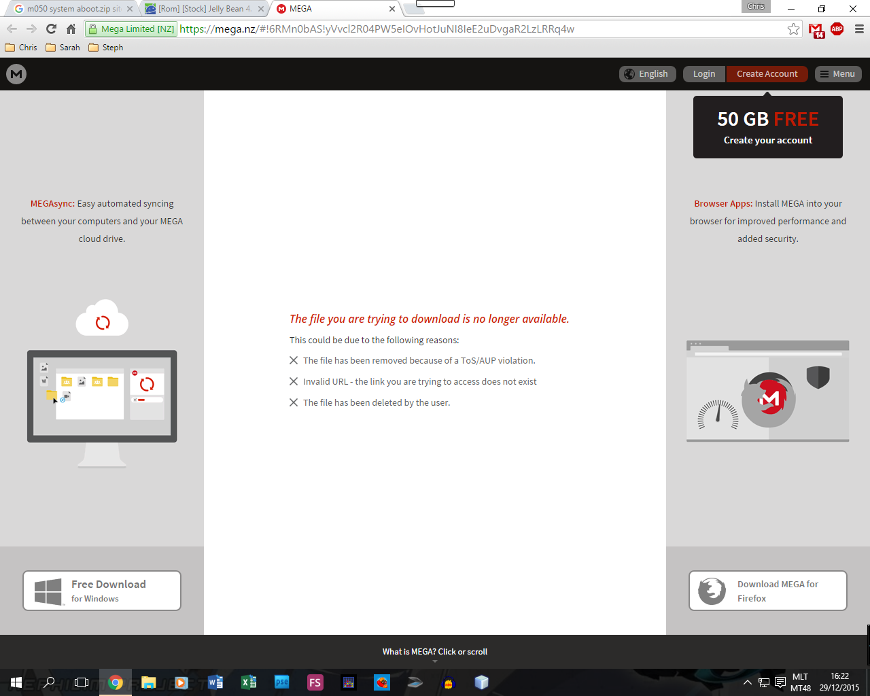The image size is (870, 696).
Task: Open Microsoft Excel from the taskbar
Action: [x=249, y=682]
